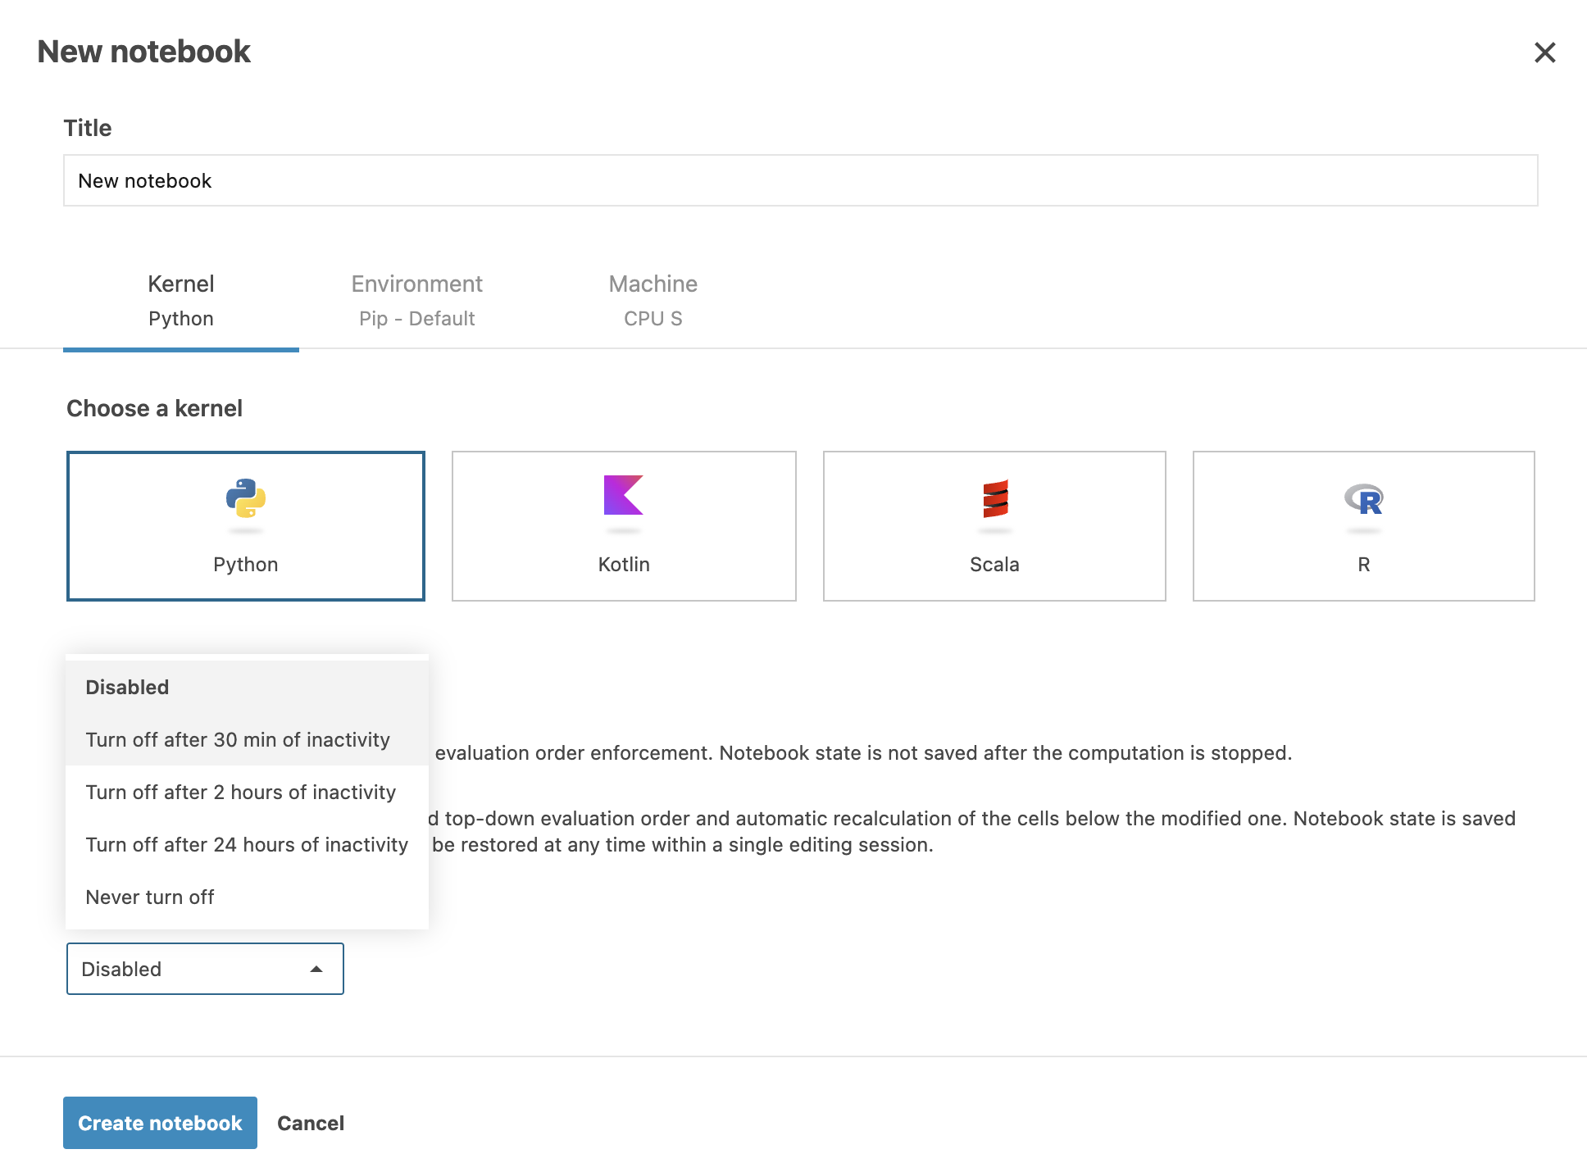Choose Never turn off option
Image resolution: width=1587 pixels, height=1172 pixels.
150,897
